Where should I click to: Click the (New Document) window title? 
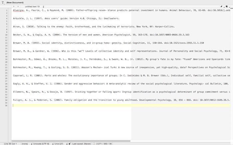(x=15, y=3)
